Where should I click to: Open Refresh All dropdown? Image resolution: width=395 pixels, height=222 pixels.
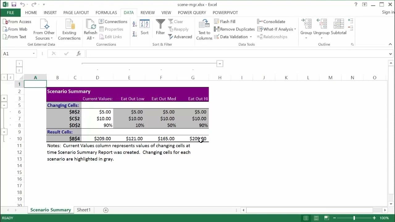90,35
